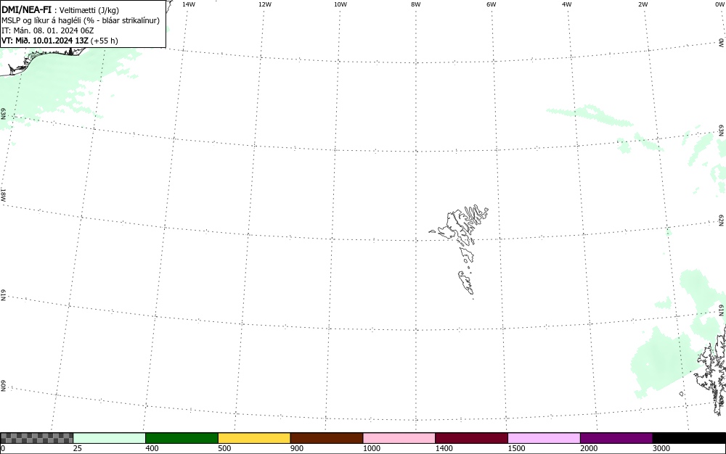
Task: Click the 12W longitude label
Action: [x=265, y=4]
